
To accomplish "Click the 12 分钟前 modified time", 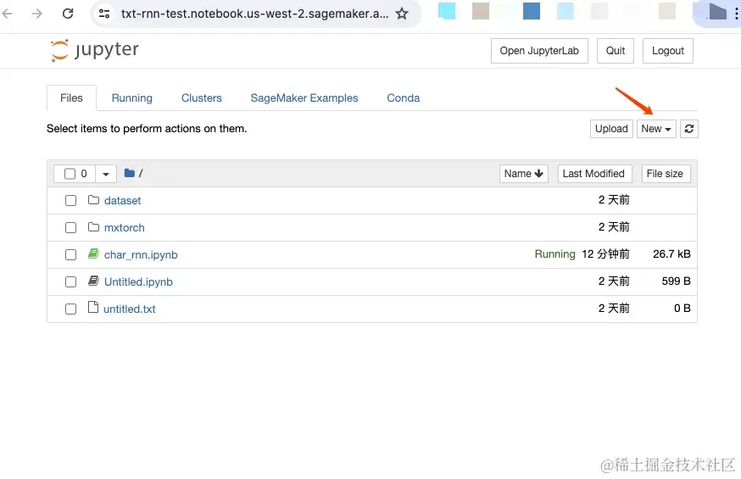I will 605,254.
